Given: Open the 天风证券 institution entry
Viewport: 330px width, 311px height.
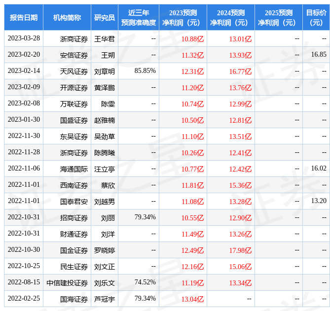Looking at the screenshot, I should pos(74,71).
